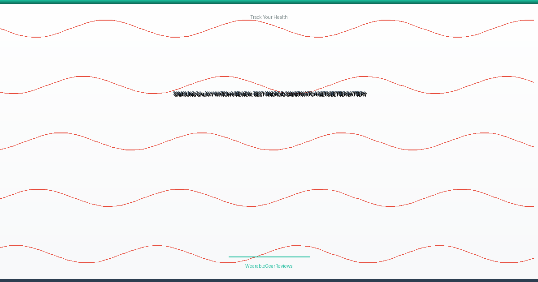Click the word ANDROID in the headline
This screenshot has width=538, height=282.
pos(275,94)
